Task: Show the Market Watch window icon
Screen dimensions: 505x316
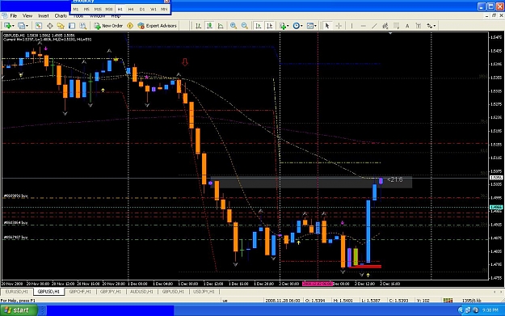Action: 39,26
